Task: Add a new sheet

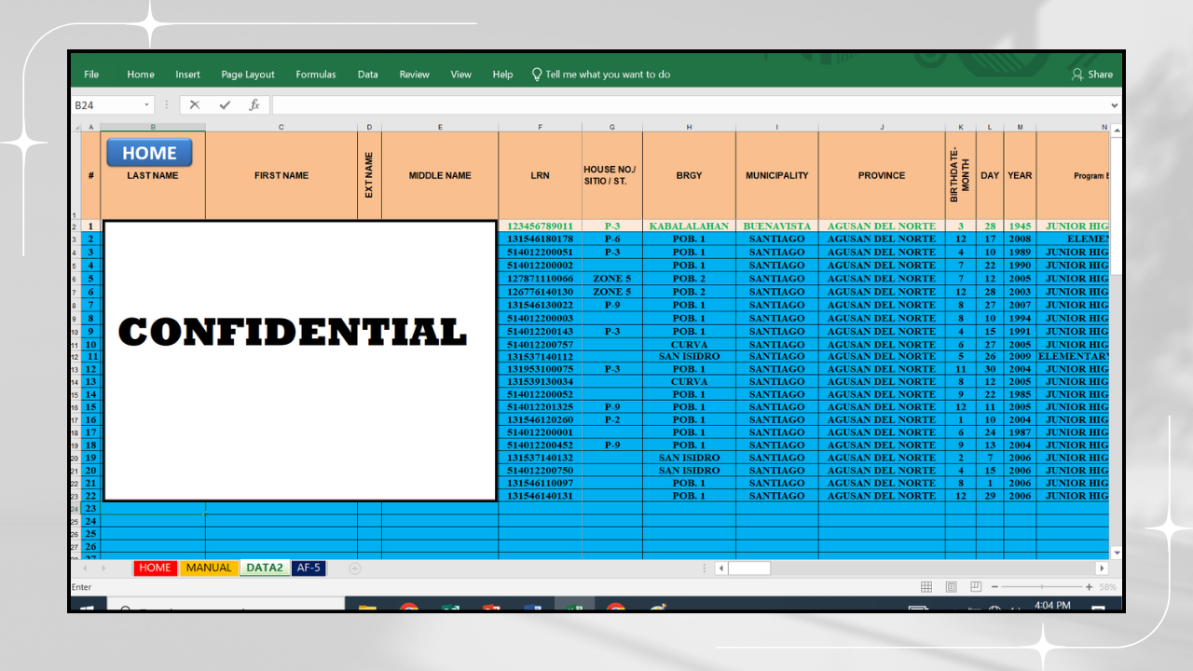Action: [x=355, y=568]
